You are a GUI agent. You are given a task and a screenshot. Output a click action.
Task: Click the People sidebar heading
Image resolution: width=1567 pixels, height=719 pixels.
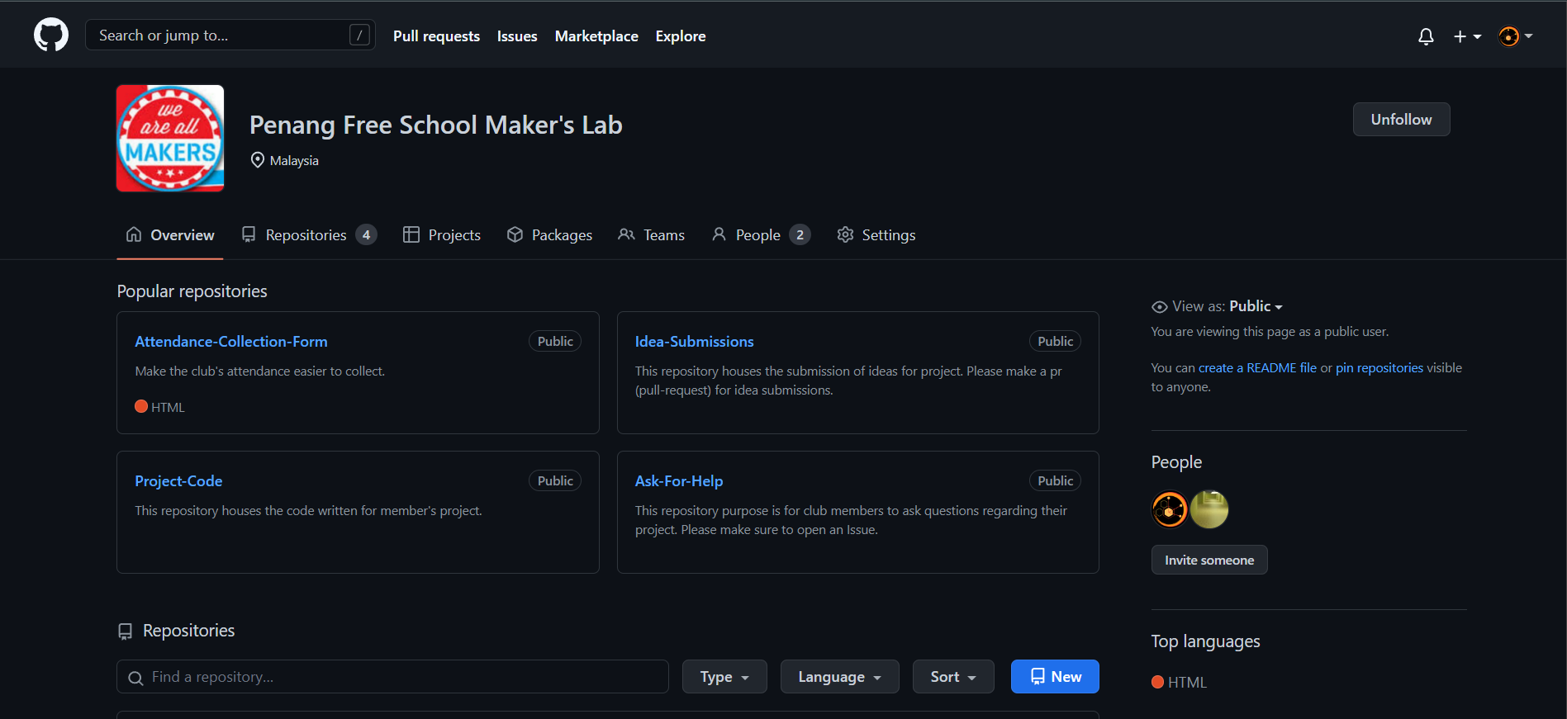click(x=1176, y=462)
